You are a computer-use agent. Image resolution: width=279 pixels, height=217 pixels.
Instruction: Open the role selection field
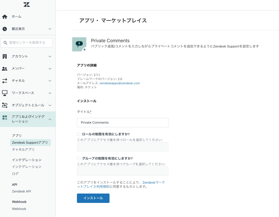(123, 147)
